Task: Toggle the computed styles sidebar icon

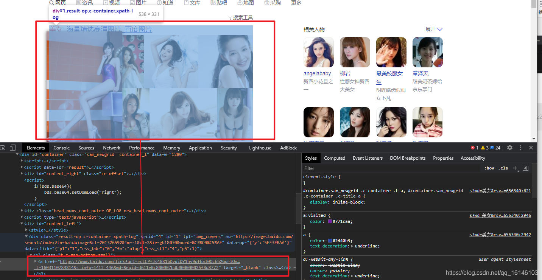Action: click(x=525, y=168)
